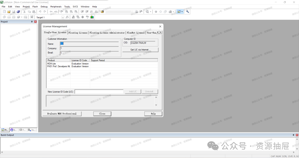Close the Project panel with red X
The image size is (299, 158).
tap(35, 22)
